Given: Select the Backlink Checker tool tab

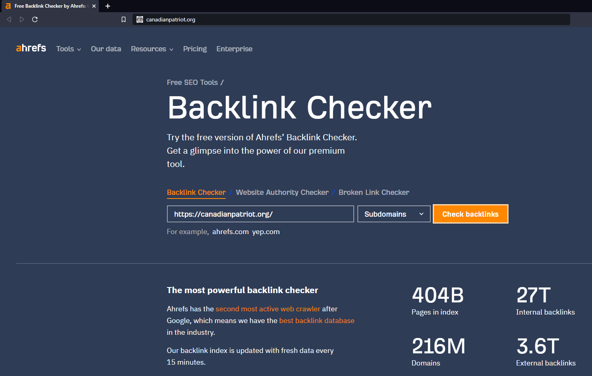Looking at the screenshot, I should click(x=197, y=192).
